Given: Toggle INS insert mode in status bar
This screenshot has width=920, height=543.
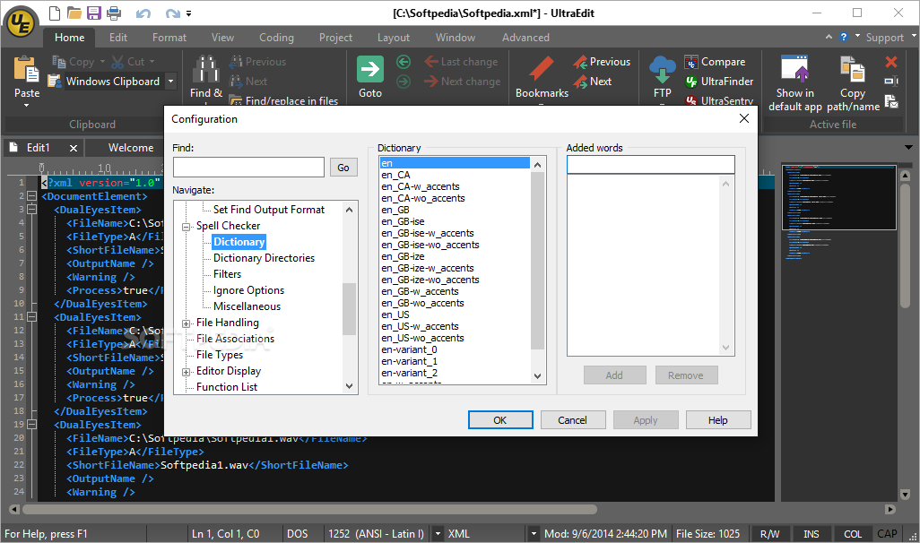Looking at the screenshot, I should coord(811,534).
